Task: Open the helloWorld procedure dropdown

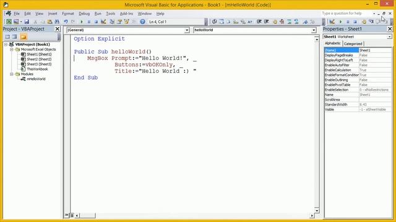Action: click(x=314, y=30)
